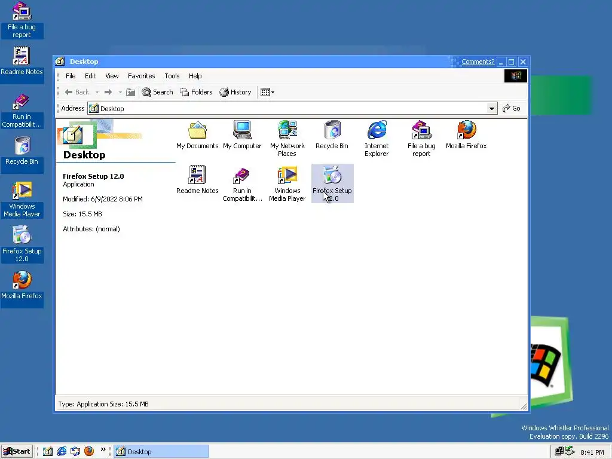
Task: Click the Desktop window title bar icon
Action: [60, 62]
